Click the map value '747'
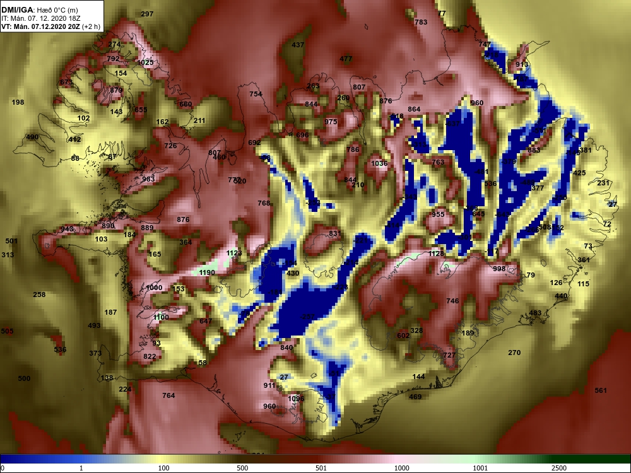 tap(485, 44)
